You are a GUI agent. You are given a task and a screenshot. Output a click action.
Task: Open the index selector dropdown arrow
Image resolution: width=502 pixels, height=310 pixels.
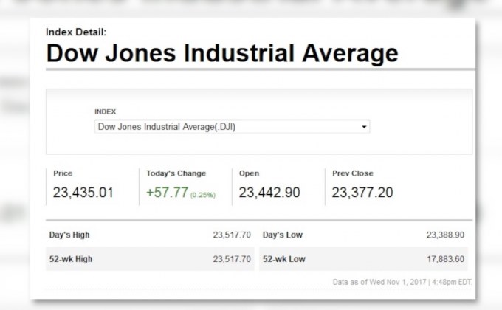click(364, 127)
